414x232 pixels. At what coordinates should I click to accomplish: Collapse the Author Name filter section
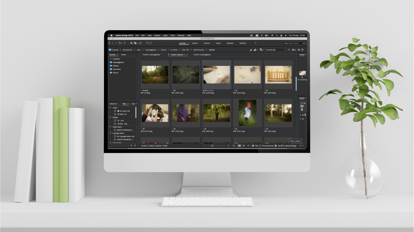[110, 127]
